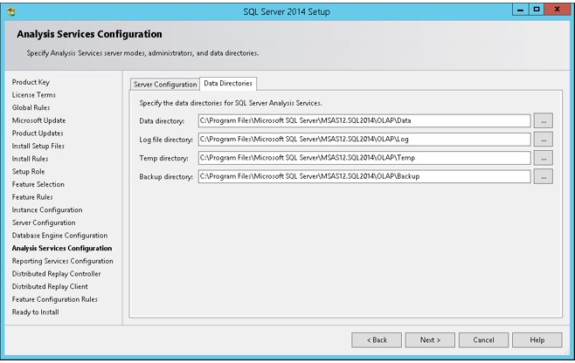Image resolution: width=575 pixels, height=363 pixels.
Task: Select Instance Configuration step in sidebar
Action: tap(47, 210)
